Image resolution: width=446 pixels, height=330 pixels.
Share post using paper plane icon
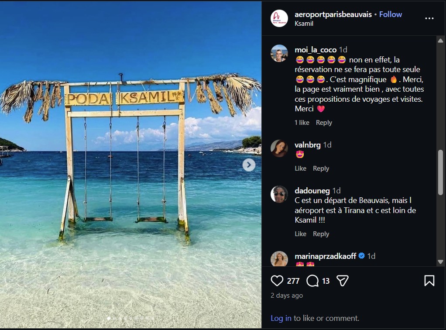343,281
